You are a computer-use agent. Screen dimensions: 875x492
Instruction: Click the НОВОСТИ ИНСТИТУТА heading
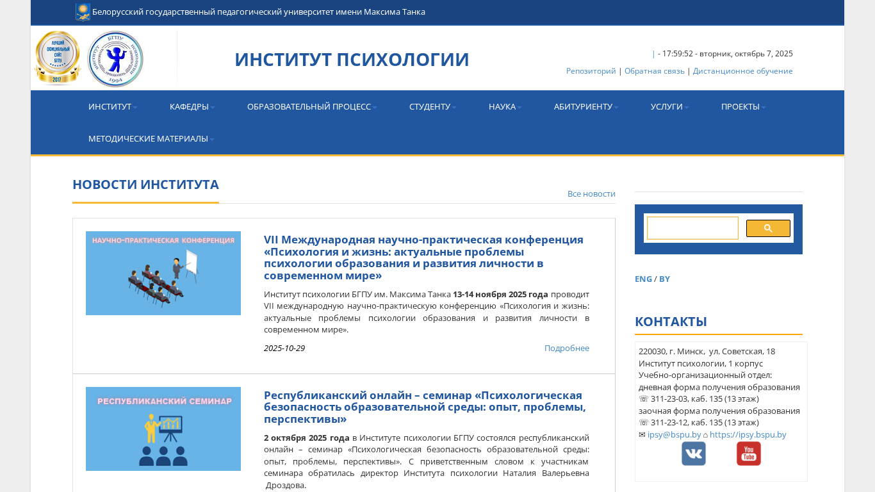(145, 184)
